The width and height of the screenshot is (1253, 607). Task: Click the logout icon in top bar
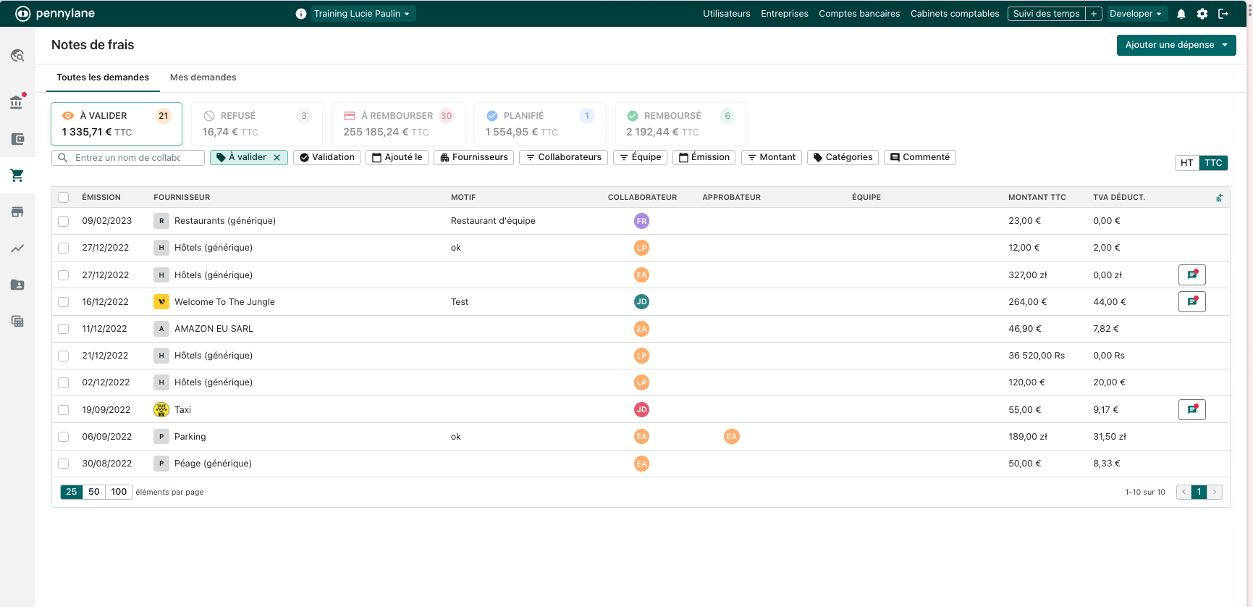[x=1223, y=14]
